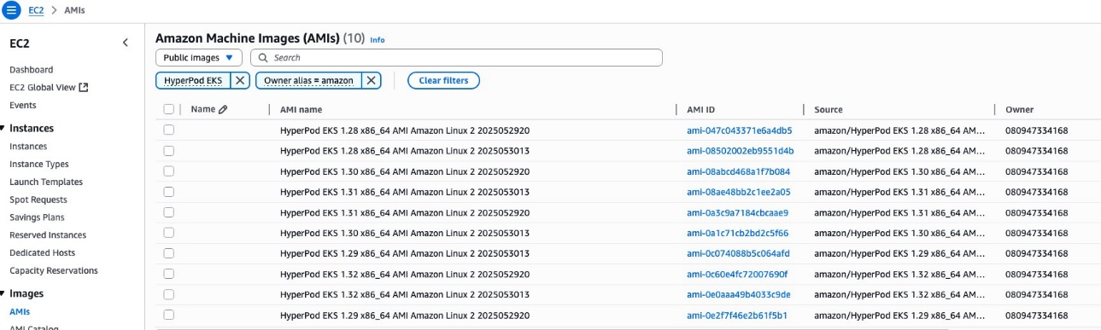The width and height of the screenshot is (1101, 330).
Task: Select the checkbox for ami-0c60e4fc72007690f
Action: pos(168,275)
